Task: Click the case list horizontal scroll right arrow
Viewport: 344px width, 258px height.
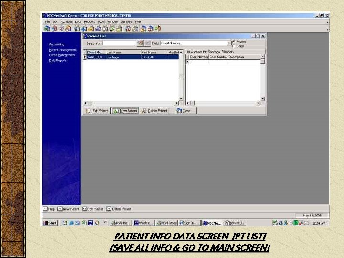Action: (x=258, y=103)
